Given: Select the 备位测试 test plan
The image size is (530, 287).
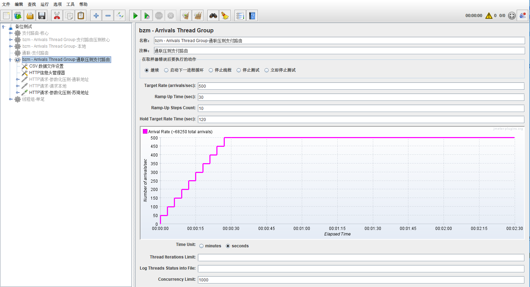Looking at the screenshot, I should click(23, 26).
